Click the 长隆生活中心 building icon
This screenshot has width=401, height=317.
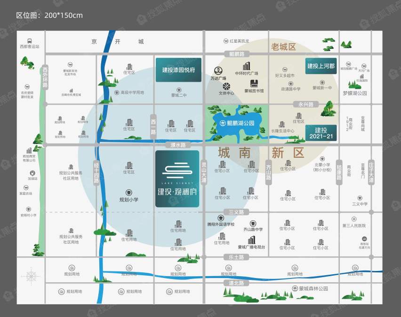tap(282, 124)
